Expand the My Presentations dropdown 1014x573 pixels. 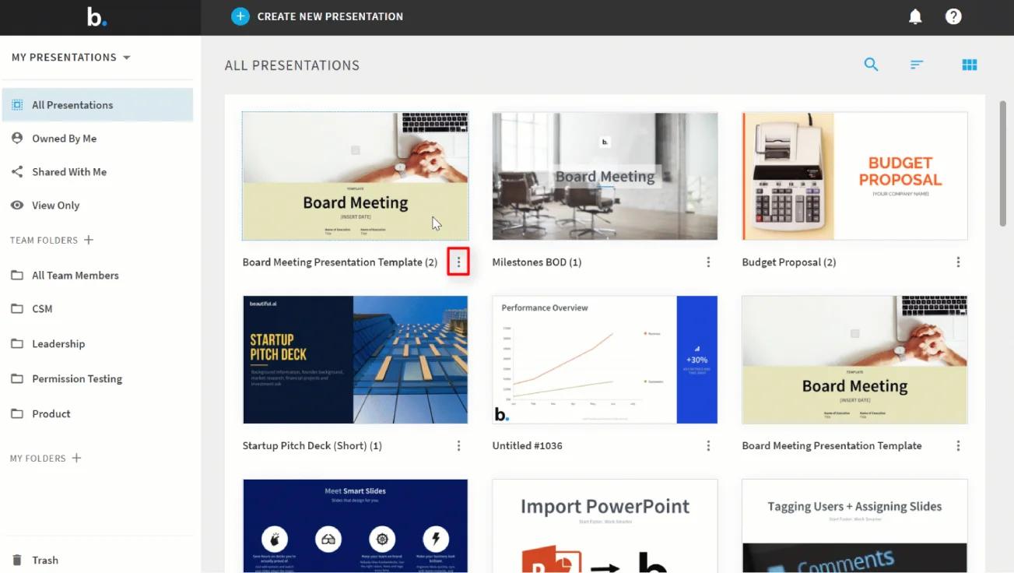click(71, 58)
